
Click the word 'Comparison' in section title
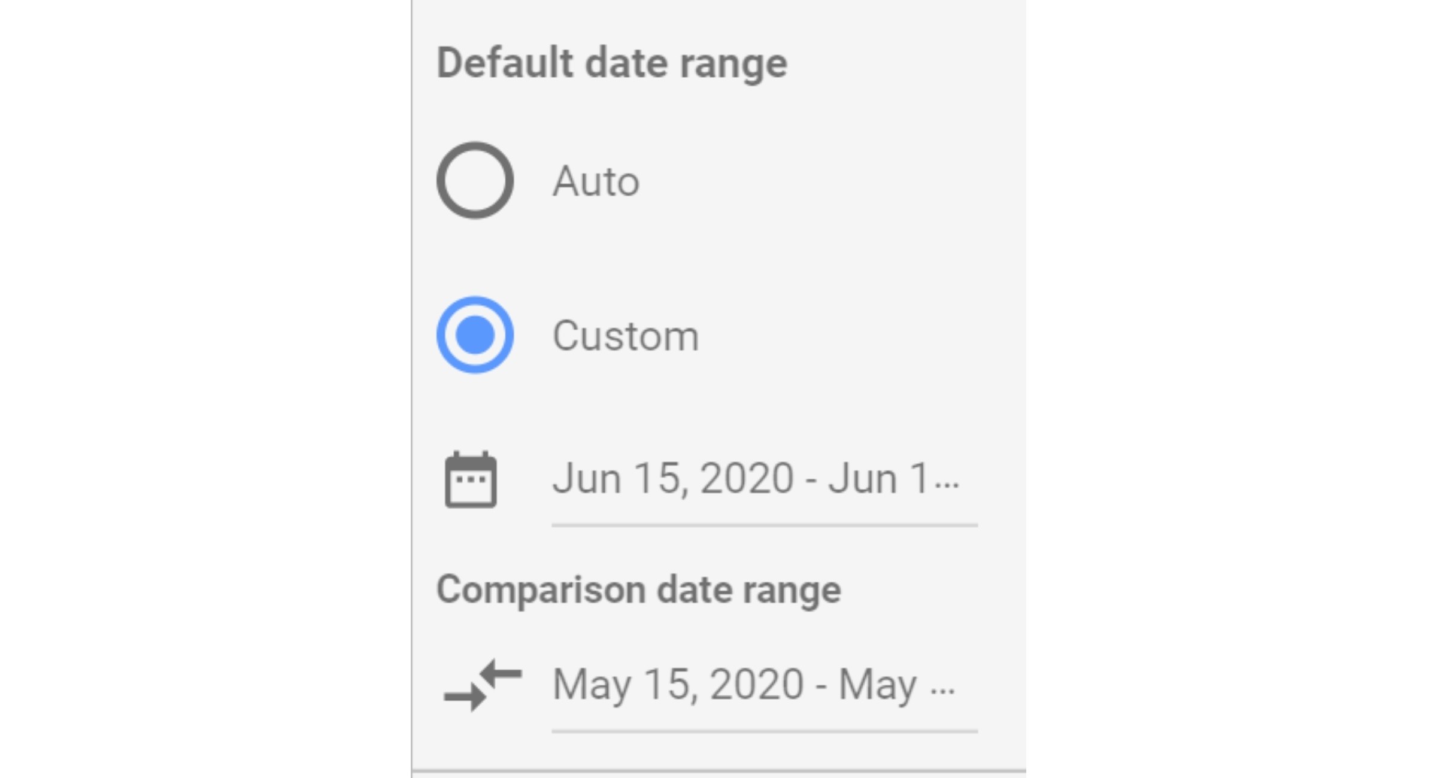(x=541, y=590)
